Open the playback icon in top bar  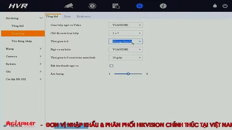[92, 6]
